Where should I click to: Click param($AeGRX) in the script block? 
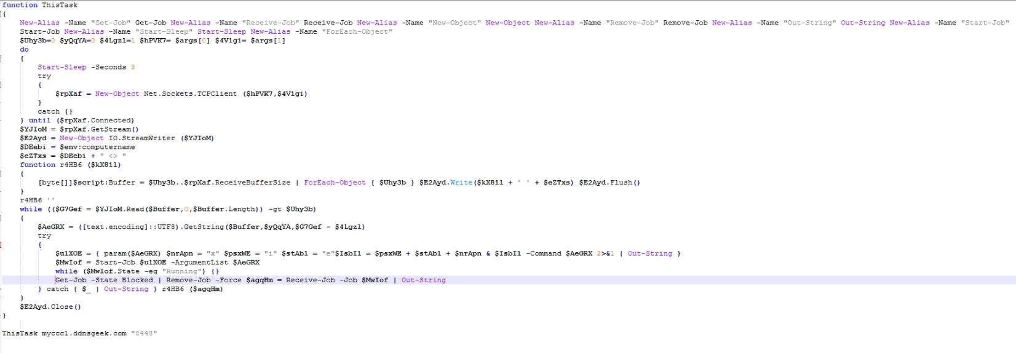[133, 253]
